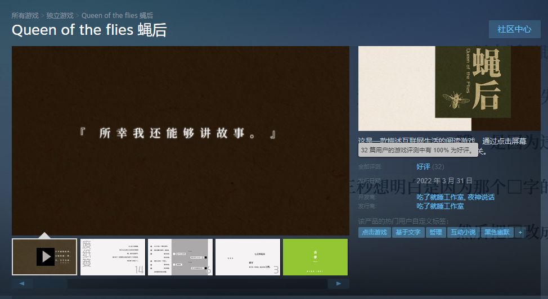The width and height of the screenshot is (548, 299).
Task: Select the white screenshot thumbnail numbered 3
Action: tap(248, 257)
